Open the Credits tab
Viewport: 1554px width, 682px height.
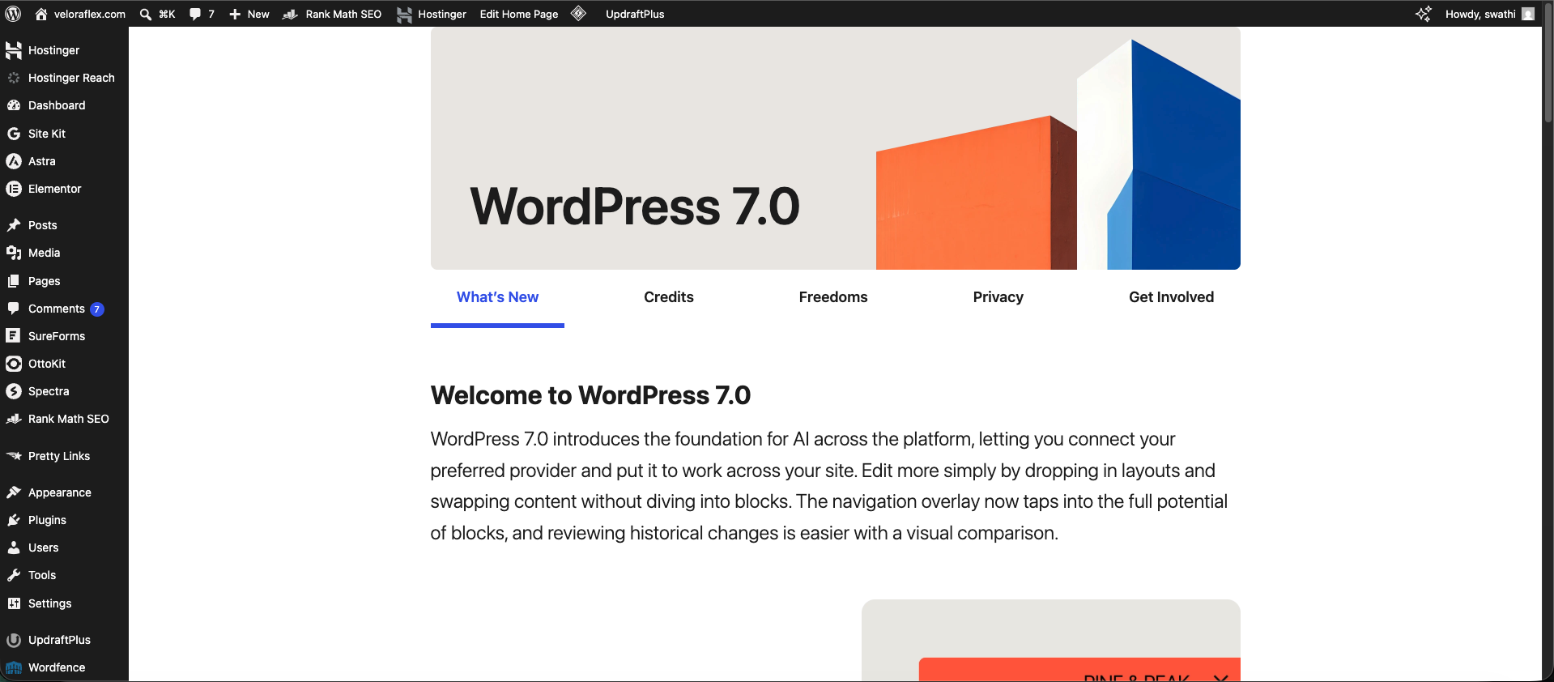pyautogui.click(x=669, y=297)
